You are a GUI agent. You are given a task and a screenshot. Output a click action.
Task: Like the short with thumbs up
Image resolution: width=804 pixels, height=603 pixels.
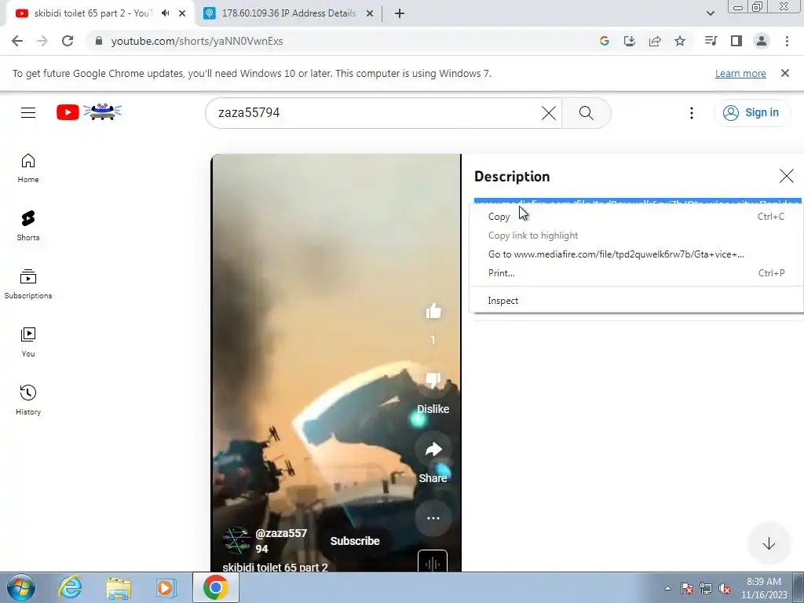tap(433, 311)
